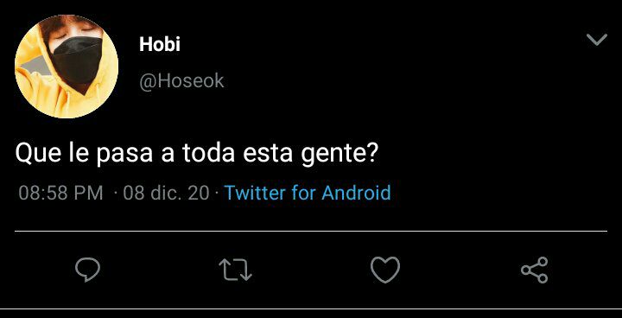This screenshot has height=318, width=622.
Task: Click the word Android in source label
Action: point(356,193)
